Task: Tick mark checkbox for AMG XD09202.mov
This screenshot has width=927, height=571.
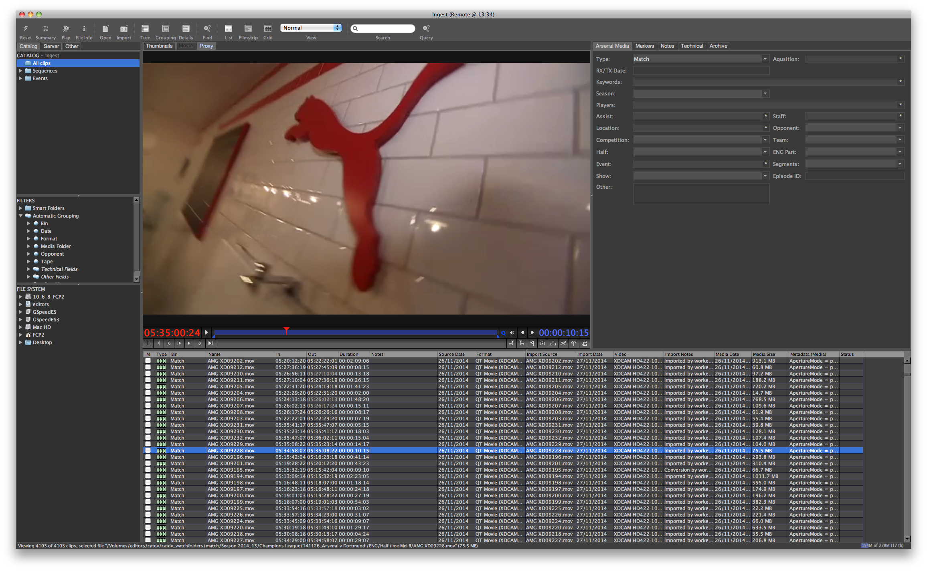Action: [148, 361]
